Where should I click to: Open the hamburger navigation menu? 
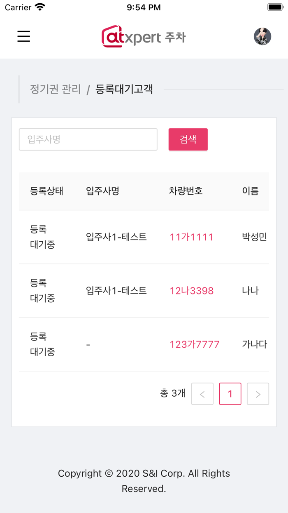(23, 36)
